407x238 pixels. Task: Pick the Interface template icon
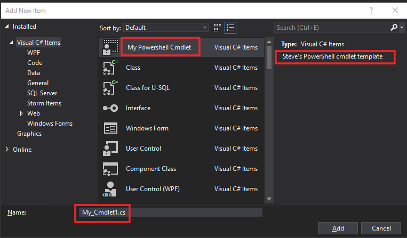(x=110, y=108)
